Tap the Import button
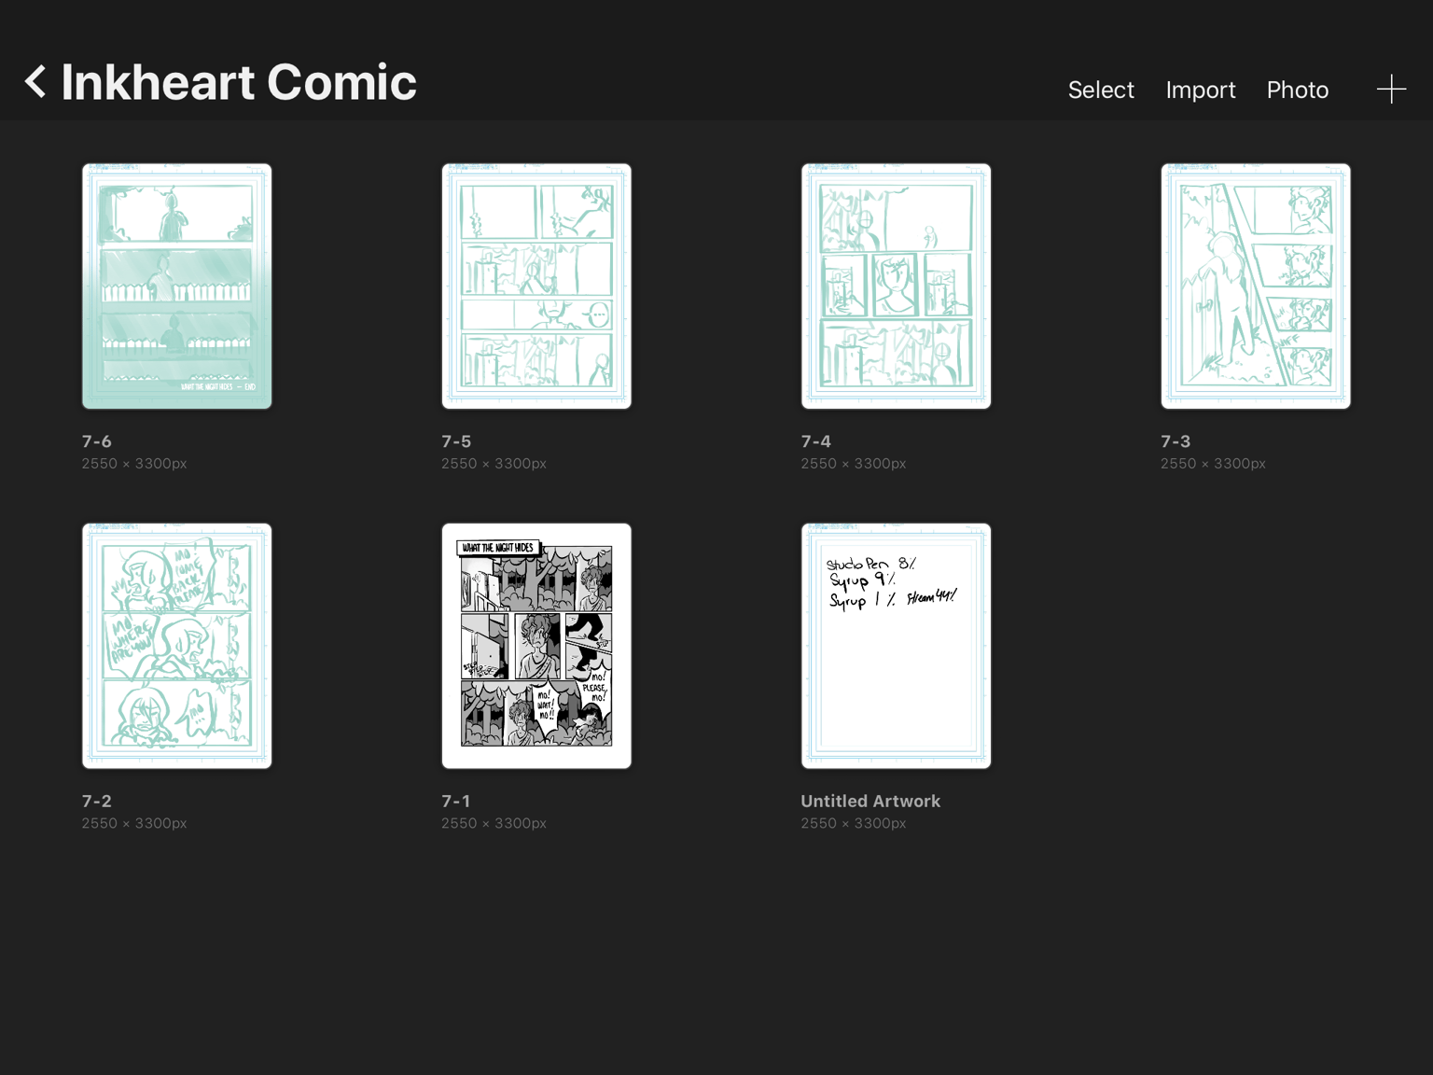The image size is (1433, 1075). pos(1200,90)
